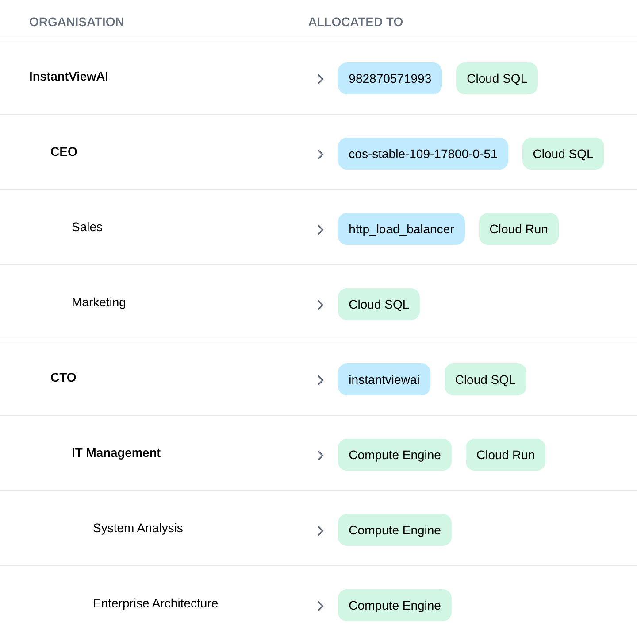Viewport: 637px width, 634px height.
Task: Select the InstantViewAI organisation name
Action: [x=69, y=77]
